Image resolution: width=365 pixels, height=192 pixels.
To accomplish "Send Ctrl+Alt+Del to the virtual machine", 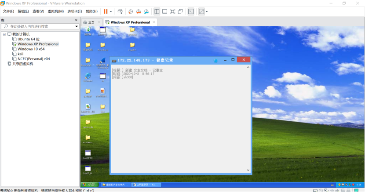I will 120,11.
